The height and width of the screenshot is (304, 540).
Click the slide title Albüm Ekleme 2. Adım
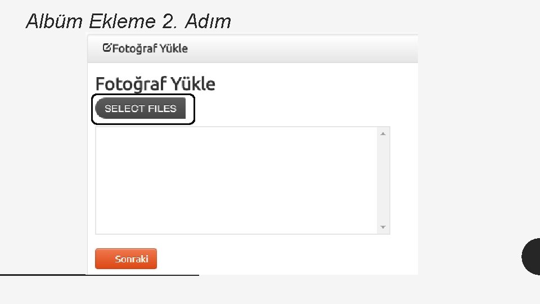point(129,21)
